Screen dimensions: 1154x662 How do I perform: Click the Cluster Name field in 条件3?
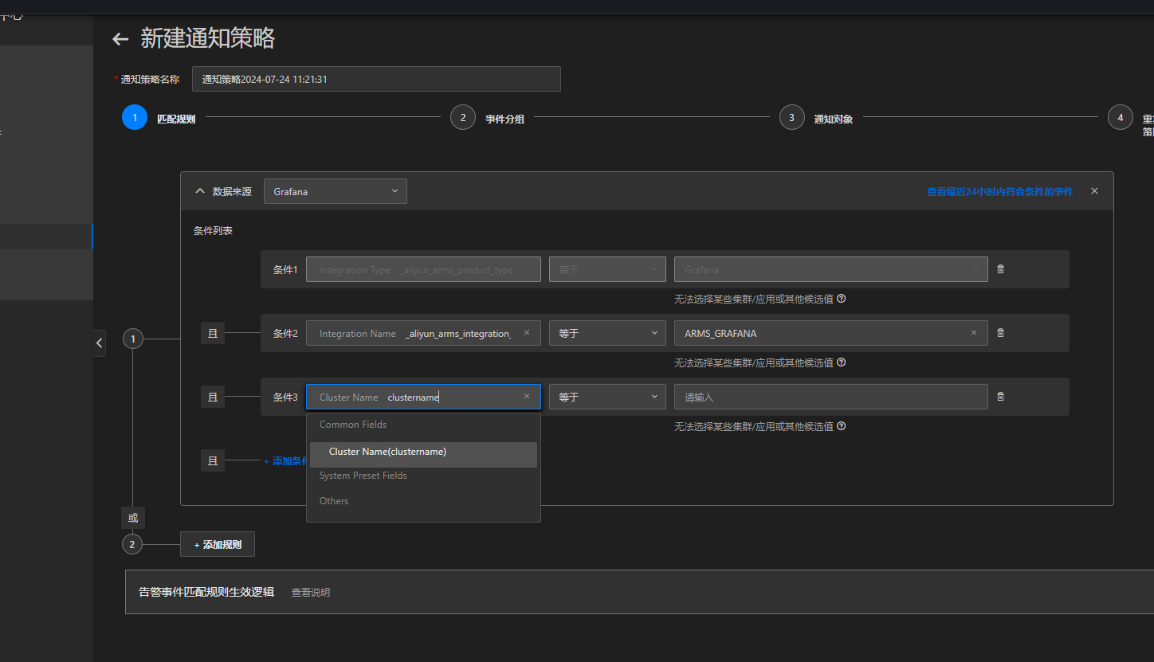pos(423,397)
